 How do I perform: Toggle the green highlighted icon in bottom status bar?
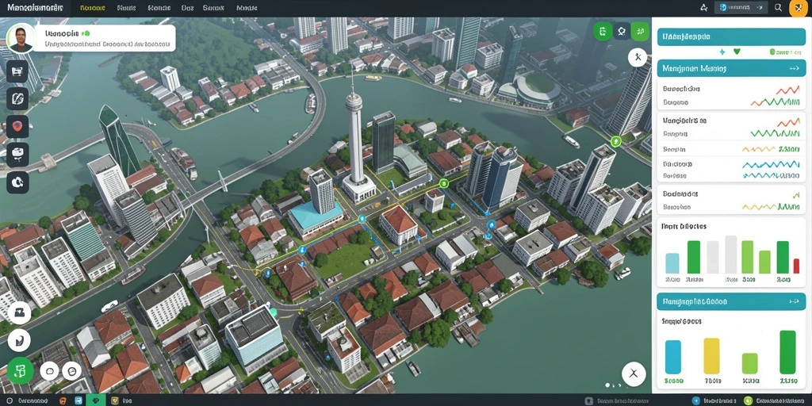pos(95,400)
